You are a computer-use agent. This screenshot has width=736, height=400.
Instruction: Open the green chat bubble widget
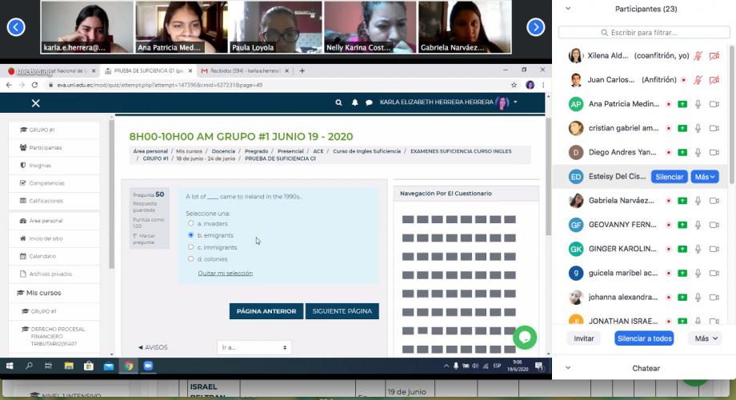point(525,337)
